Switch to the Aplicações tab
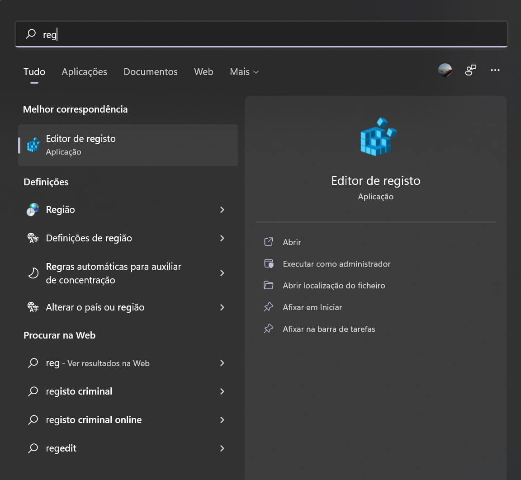 [x=85, y=72]
